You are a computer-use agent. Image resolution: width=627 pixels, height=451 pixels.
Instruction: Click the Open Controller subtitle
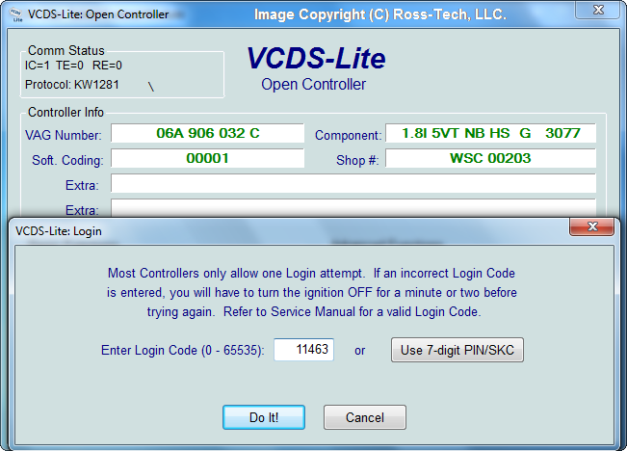point(314,85)
